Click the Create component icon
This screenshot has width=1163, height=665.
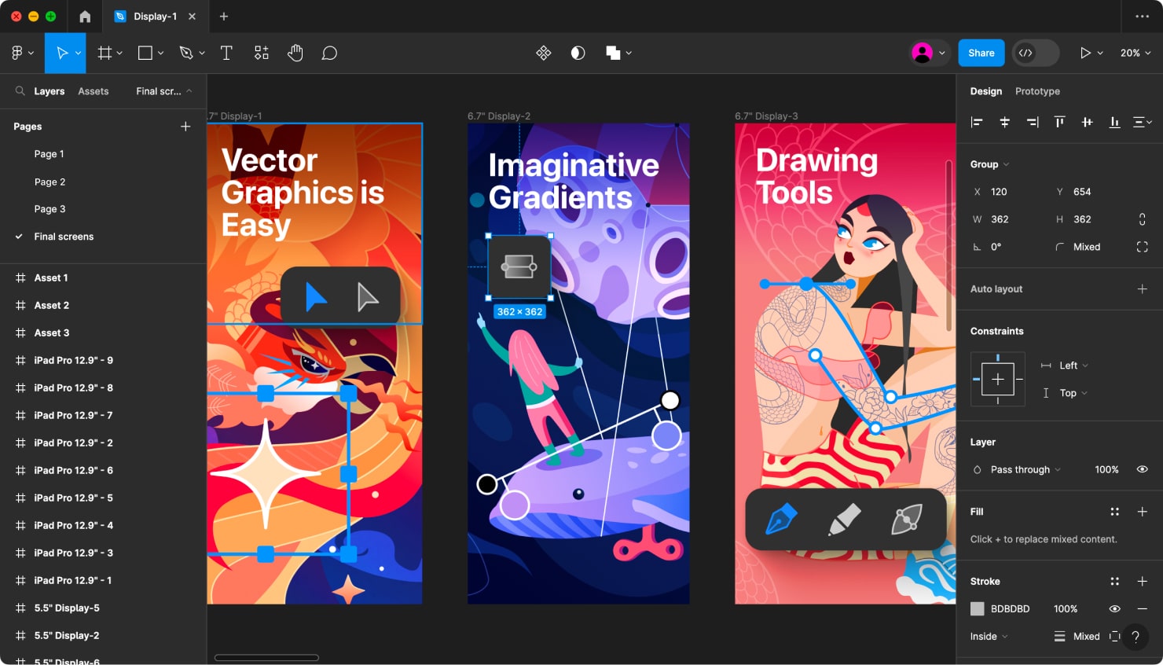[x=543, y=53]
